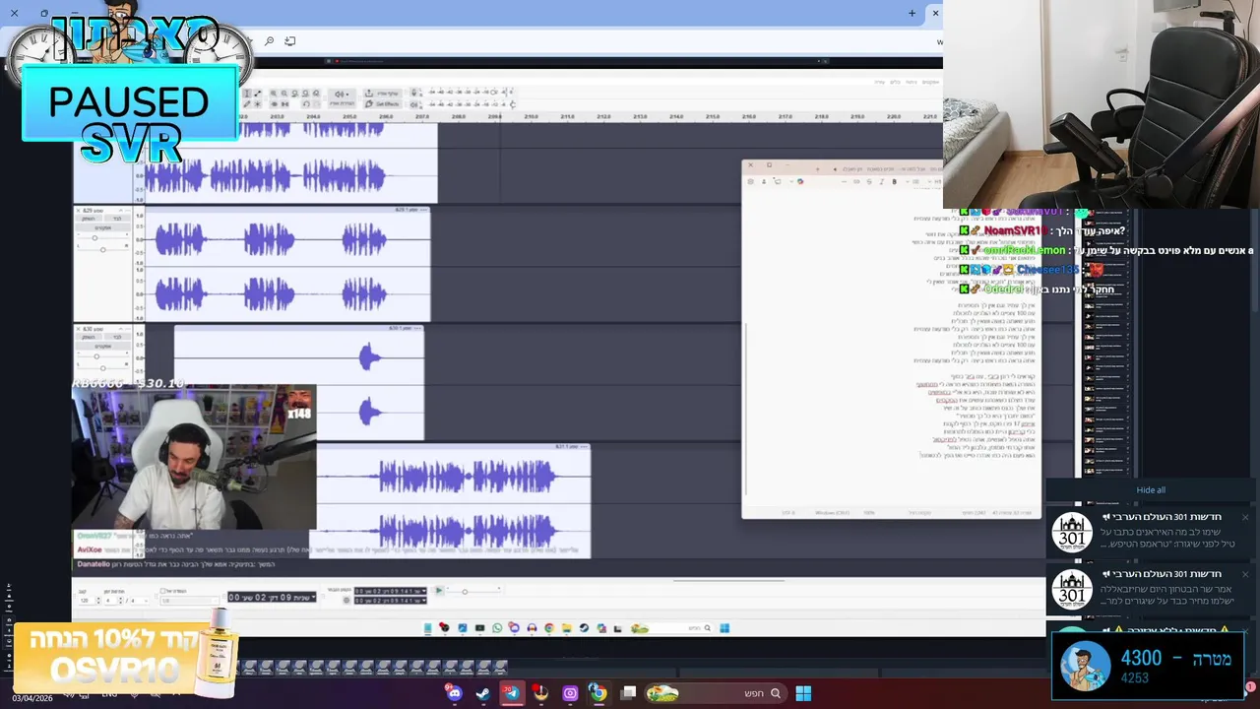Click the 630 track solo button
Viewport: 1260px width, 709px height.
click(x=117, y=337)
